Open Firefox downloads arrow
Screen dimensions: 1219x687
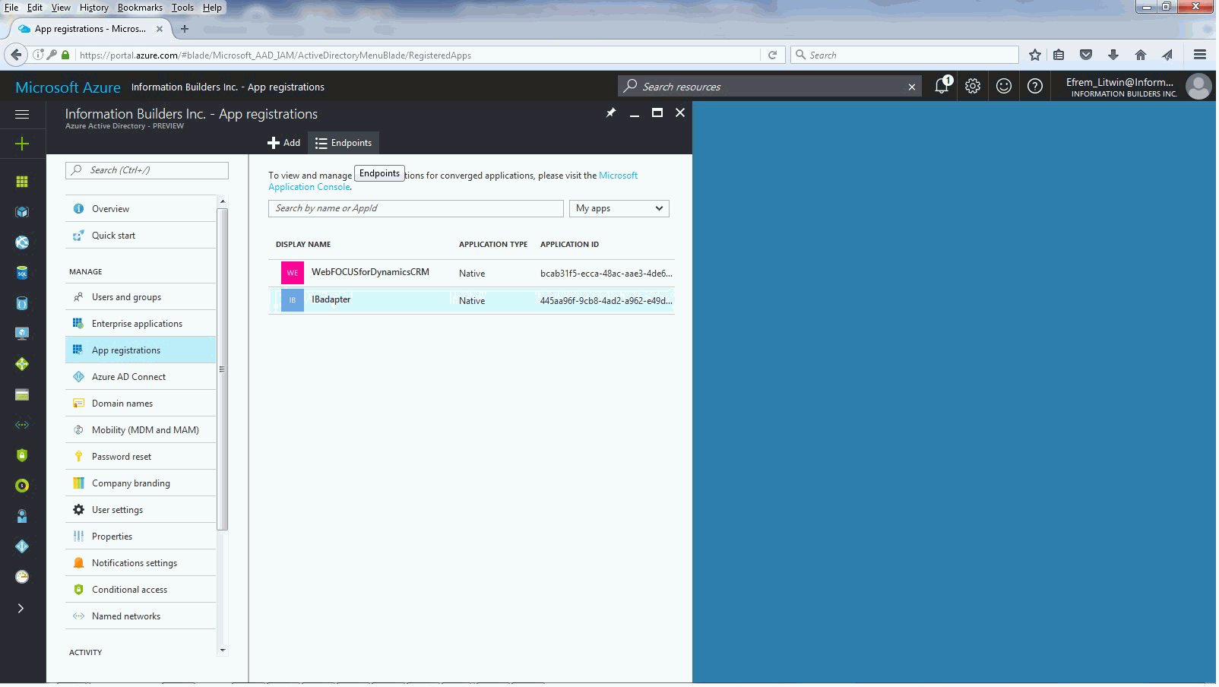(1113, 55)
